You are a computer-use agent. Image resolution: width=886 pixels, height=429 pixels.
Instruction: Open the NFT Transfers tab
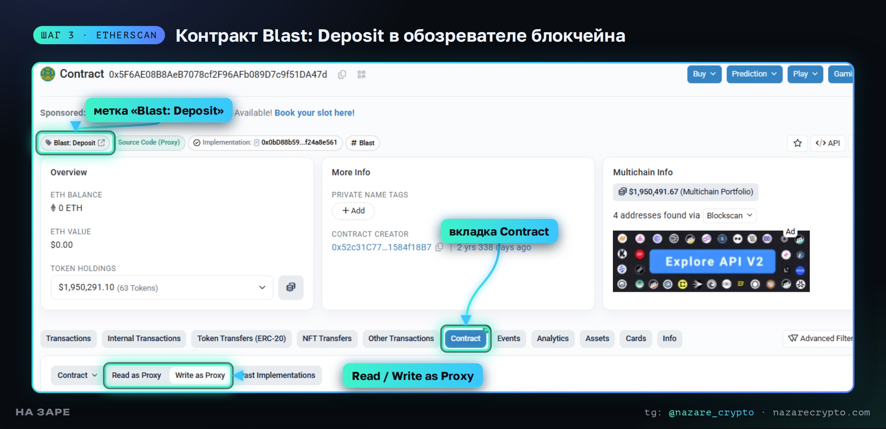327,338
